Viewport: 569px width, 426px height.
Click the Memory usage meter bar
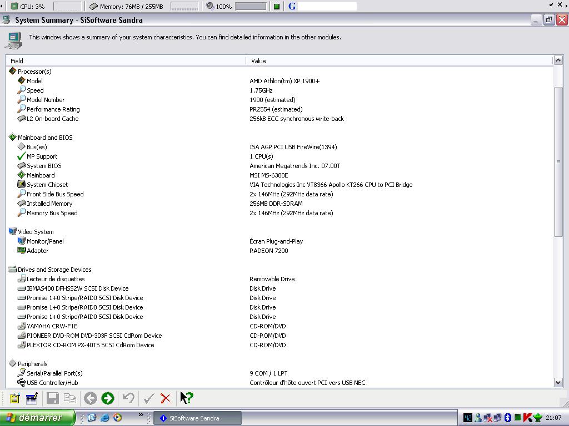tap(184, 6)
